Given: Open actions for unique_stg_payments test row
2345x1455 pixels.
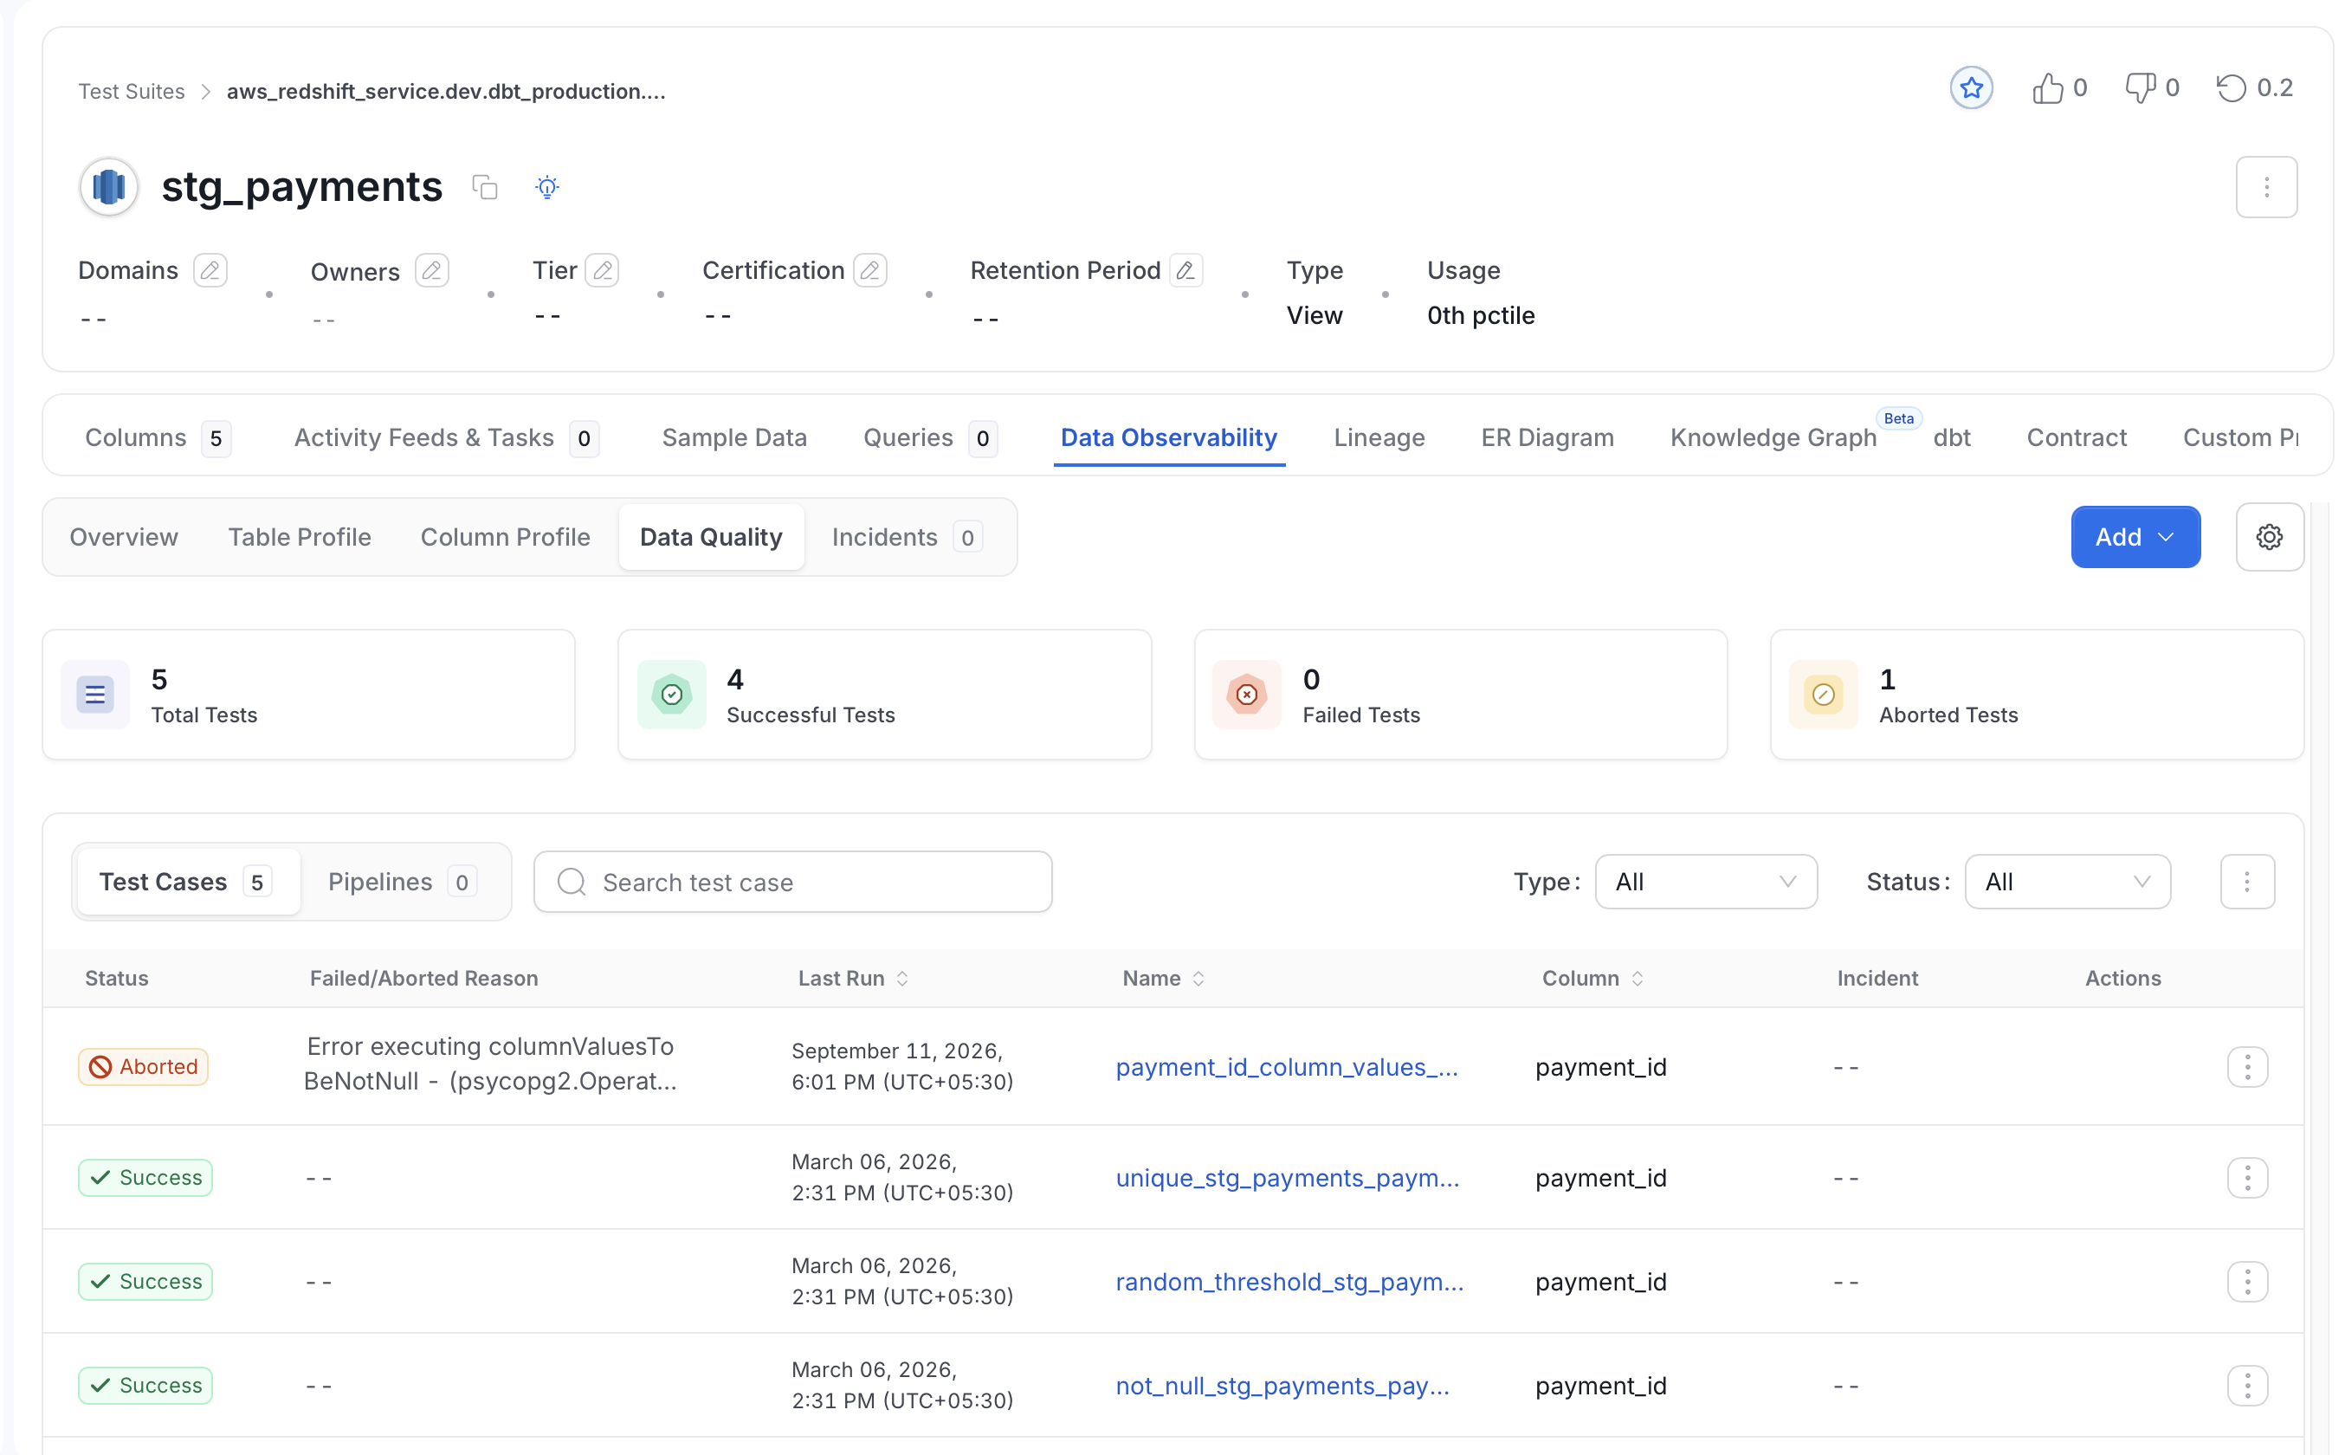Looking at the screenshot, I should (x=2247, y=1178).
